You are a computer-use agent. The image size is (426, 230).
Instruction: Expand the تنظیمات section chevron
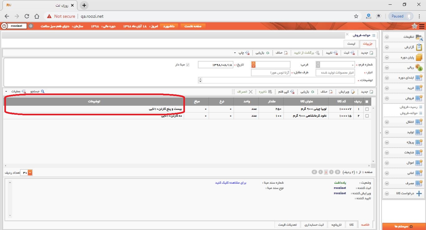click(387, 37)
